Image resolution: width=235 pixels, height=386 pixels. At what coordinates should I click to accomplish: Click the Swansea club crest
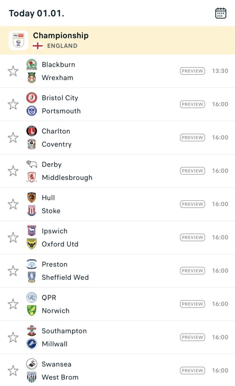(32, 364)
